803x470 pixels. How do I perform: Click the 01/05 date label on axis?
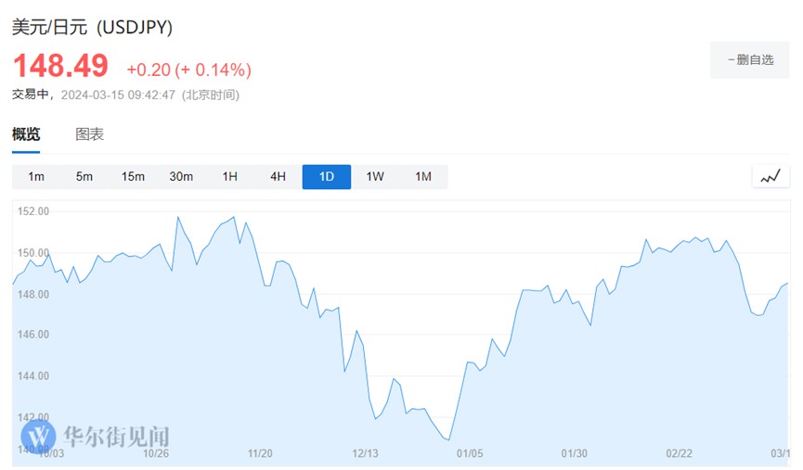(471, 453)
